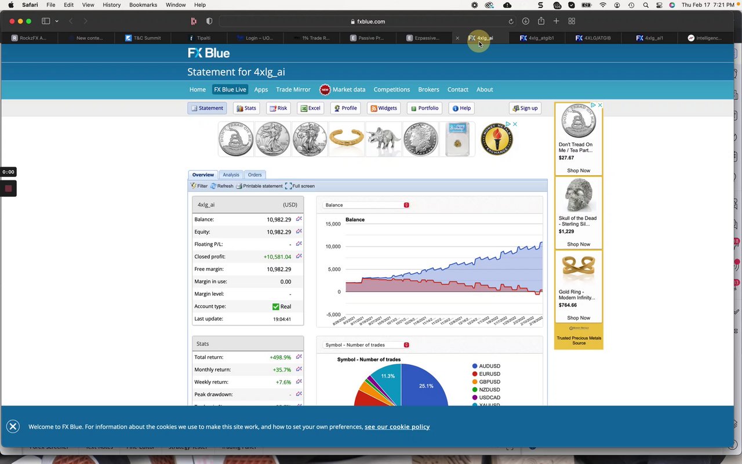Image resolution: width=742 pixels, height=464 pixels.
Task: Click chart icon next to Peak drawdown
Action: point(299,394)
